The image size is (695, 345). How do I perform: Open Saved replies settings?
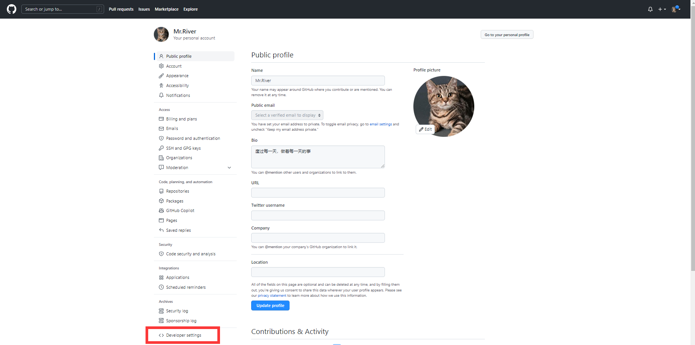pyautogui.click(x=178, y=230)
